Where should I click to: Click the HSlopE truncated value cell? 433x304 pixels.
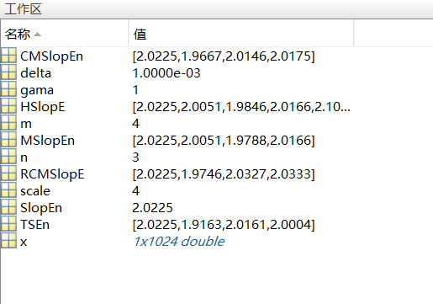241,107
